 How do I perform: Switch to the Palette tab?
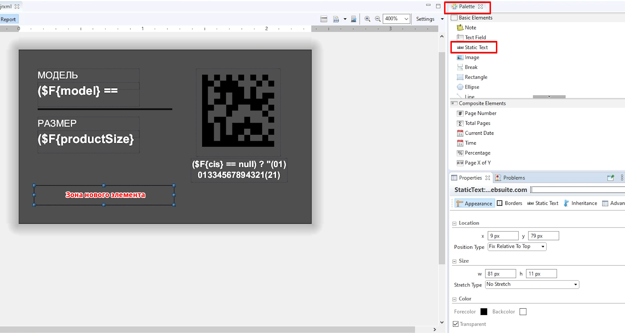[467, 6]
